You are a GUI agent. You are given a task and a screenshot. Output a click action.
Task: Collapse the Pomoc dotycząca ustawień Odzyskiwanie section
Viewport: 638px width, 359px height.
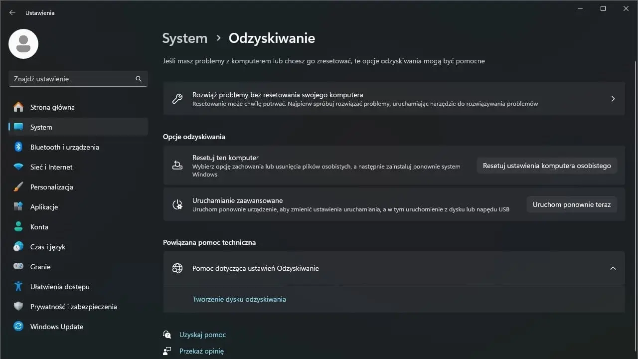[x=613, y=268]
